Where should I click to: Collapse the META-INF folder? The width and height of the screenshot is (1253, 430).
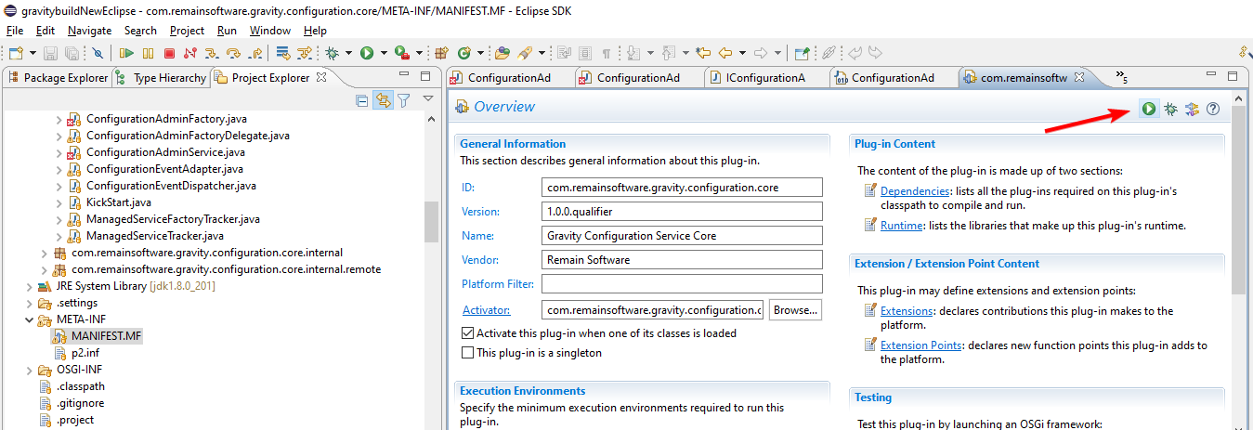click(x=28, y=319)
